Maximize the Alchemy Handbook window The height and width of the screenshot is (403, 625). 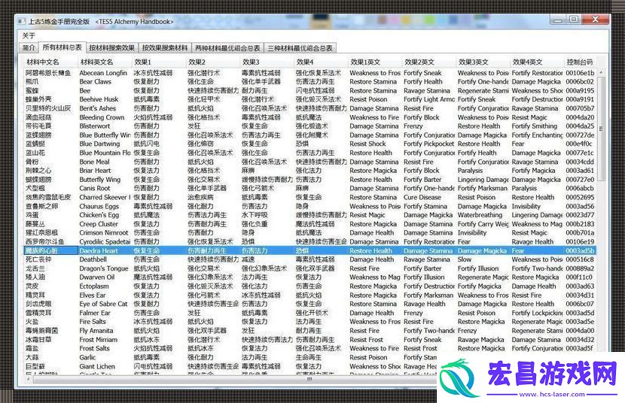[x=573, y=20]
